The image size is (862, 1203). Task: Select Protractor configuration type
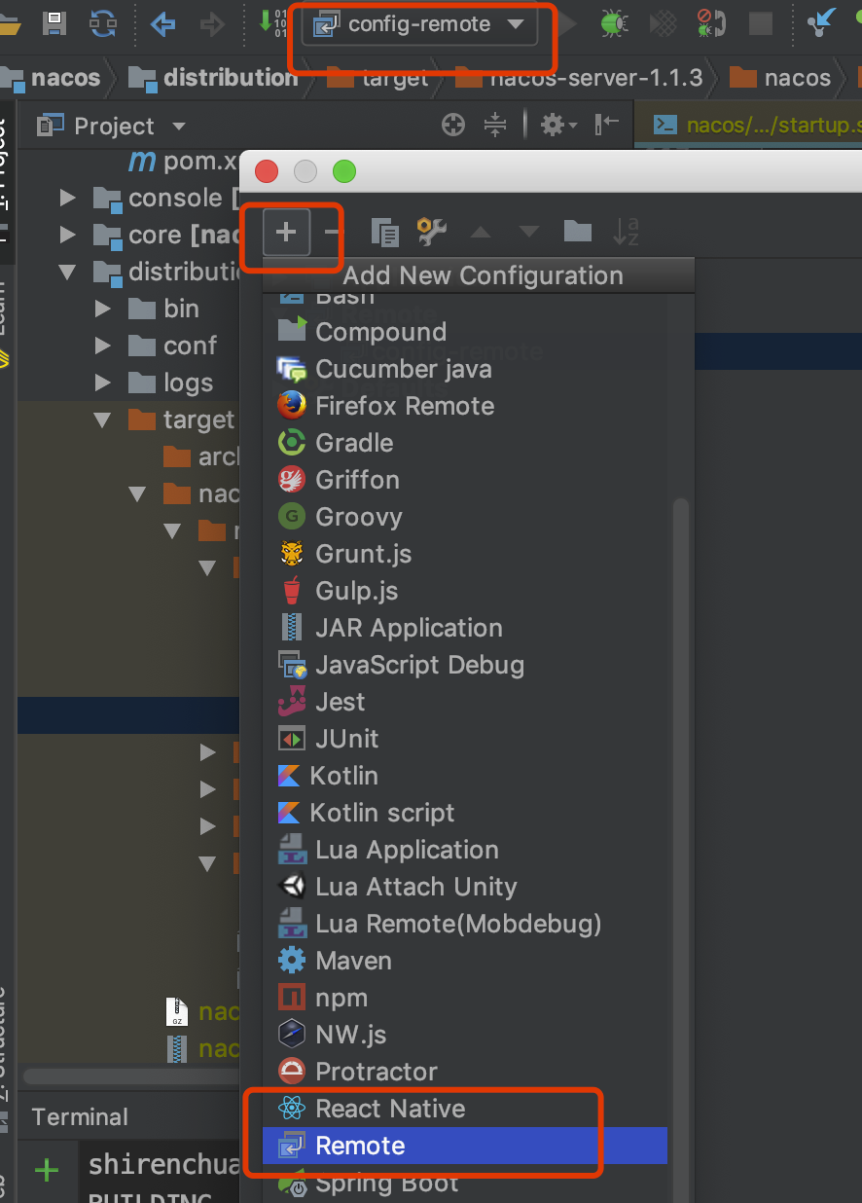(x=465, y=1072)
